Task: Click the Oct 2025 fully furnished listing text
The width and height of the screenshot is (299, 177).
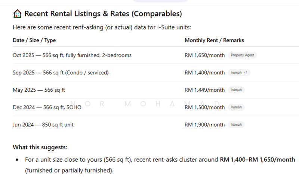Action: [x=72, y=55]
